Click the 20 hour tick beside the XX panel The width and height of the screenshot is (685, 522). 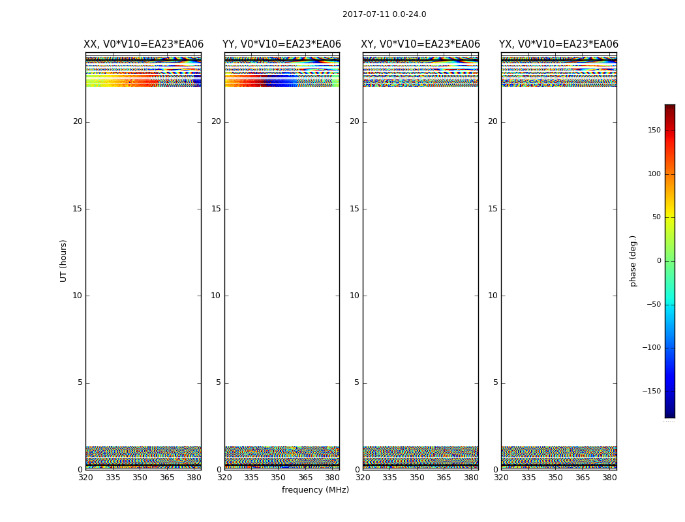click(x=78, y=121)
